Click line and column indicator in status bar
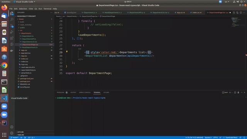The image size is (247, 139). 194,137
